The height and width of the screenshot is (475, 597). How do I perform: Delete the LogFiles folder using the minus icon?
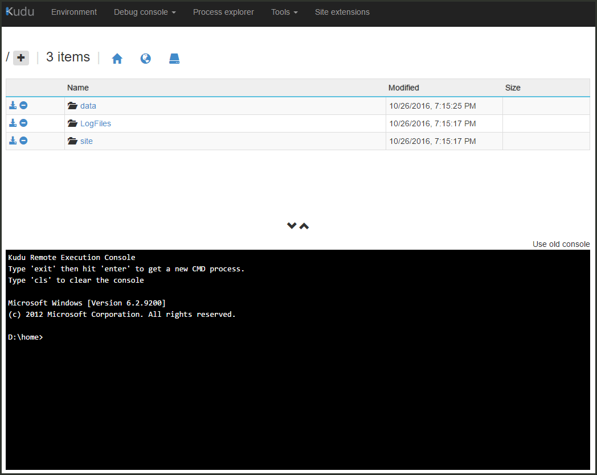click(23, 123)
